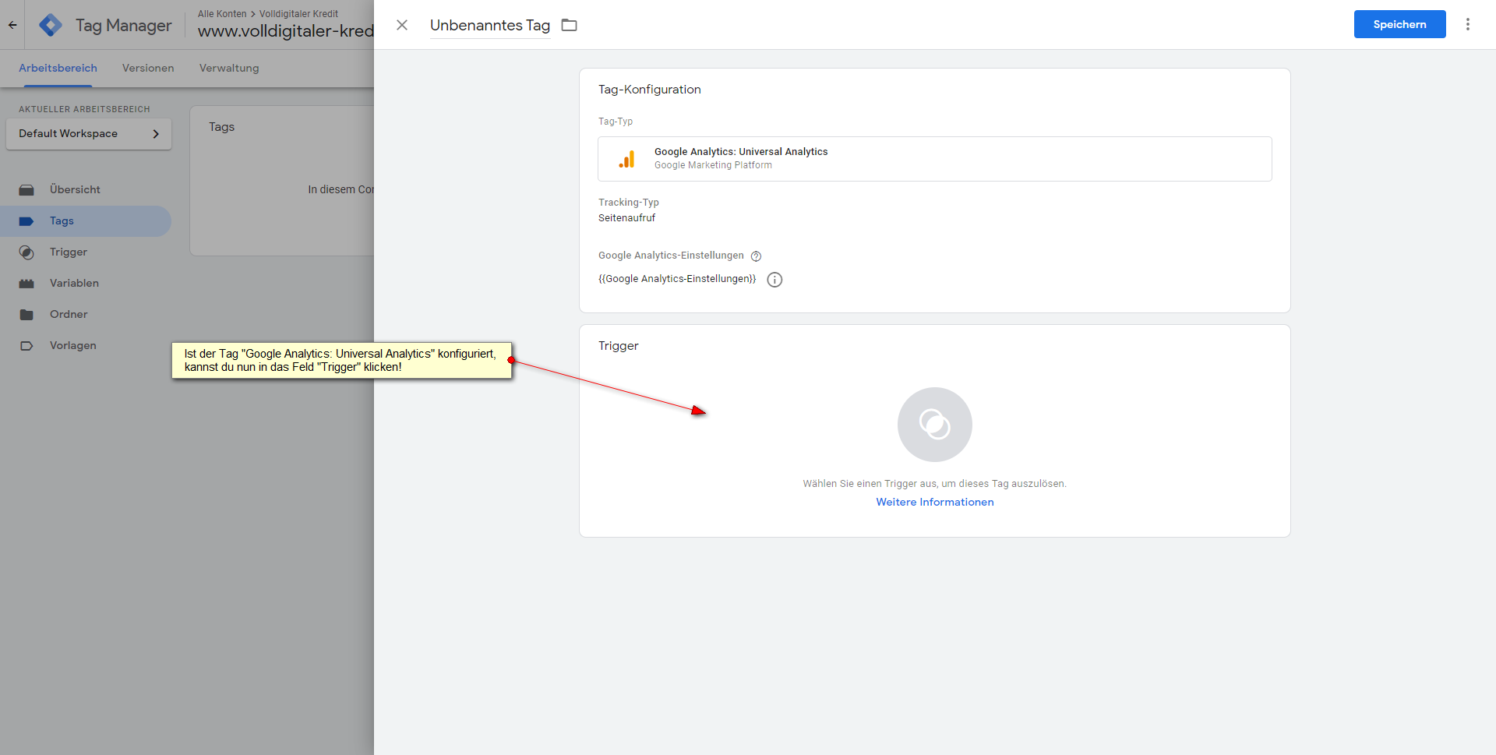Click the www.volldigitaler-kred container name
This screenshot has height=755, width=1496.
286,31
